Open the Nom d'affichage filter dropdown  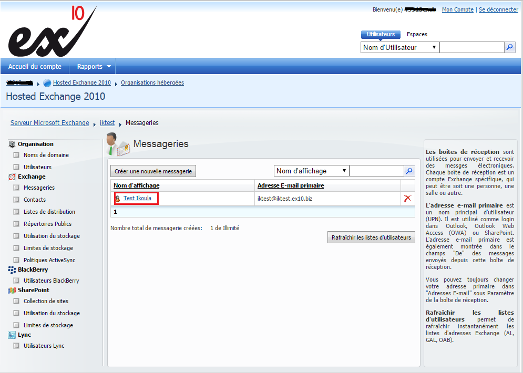(312, 171)
